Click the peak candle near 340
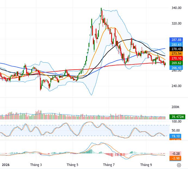Image resolution: width=188 pixels, height=169 pixels. click(x=101, y=12)
